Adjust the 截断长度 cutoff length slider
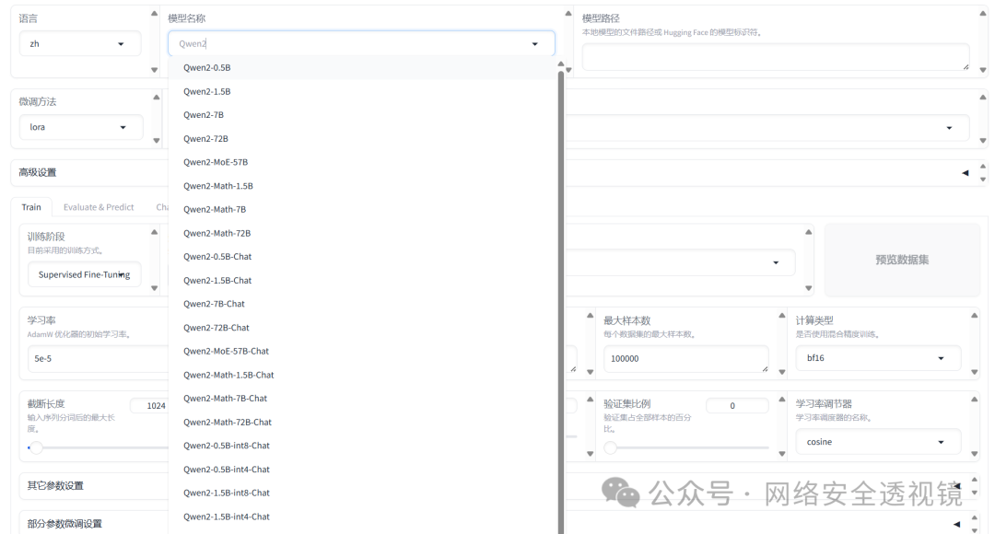 click(x=36, y=447)
